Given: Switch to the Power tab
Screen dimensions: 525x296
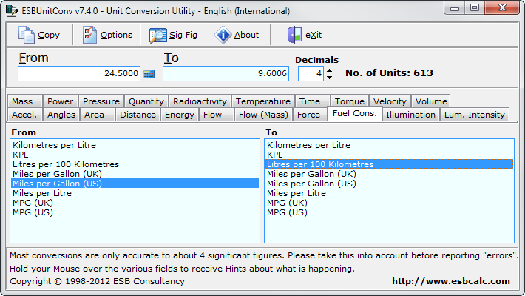Looking at the screenshot, I should 61,101.
